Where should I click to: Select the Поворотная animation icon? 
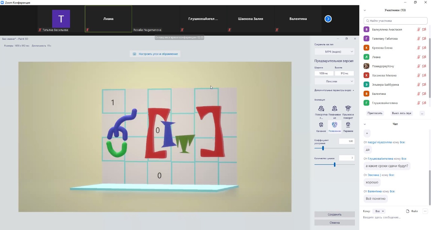tap(321, 108)
